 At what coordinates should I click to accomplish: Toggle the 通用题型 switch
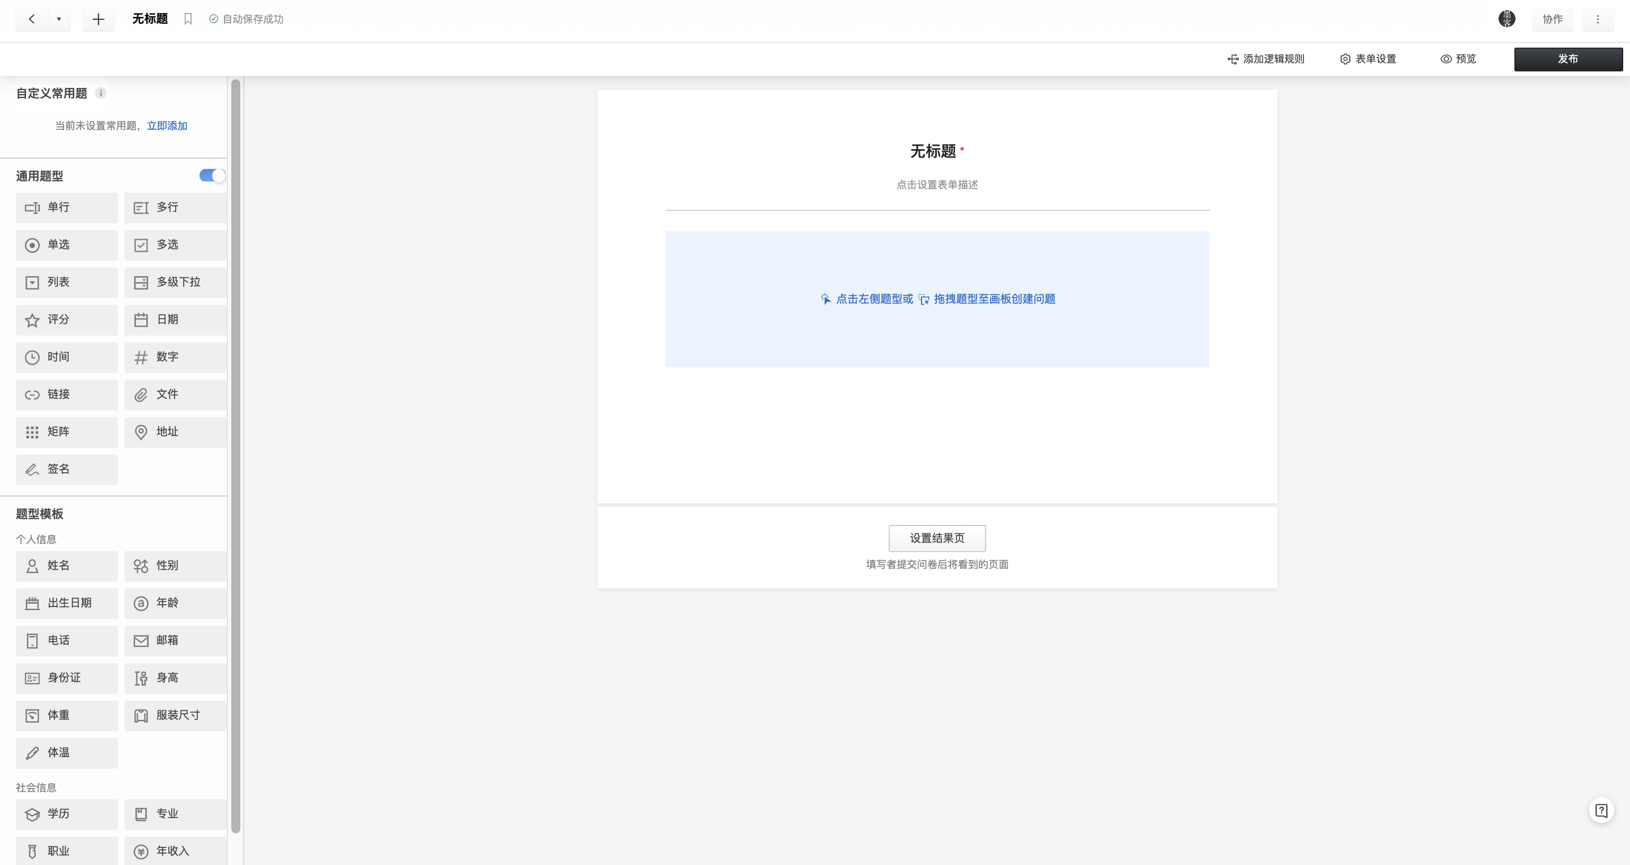pos(212,175)
